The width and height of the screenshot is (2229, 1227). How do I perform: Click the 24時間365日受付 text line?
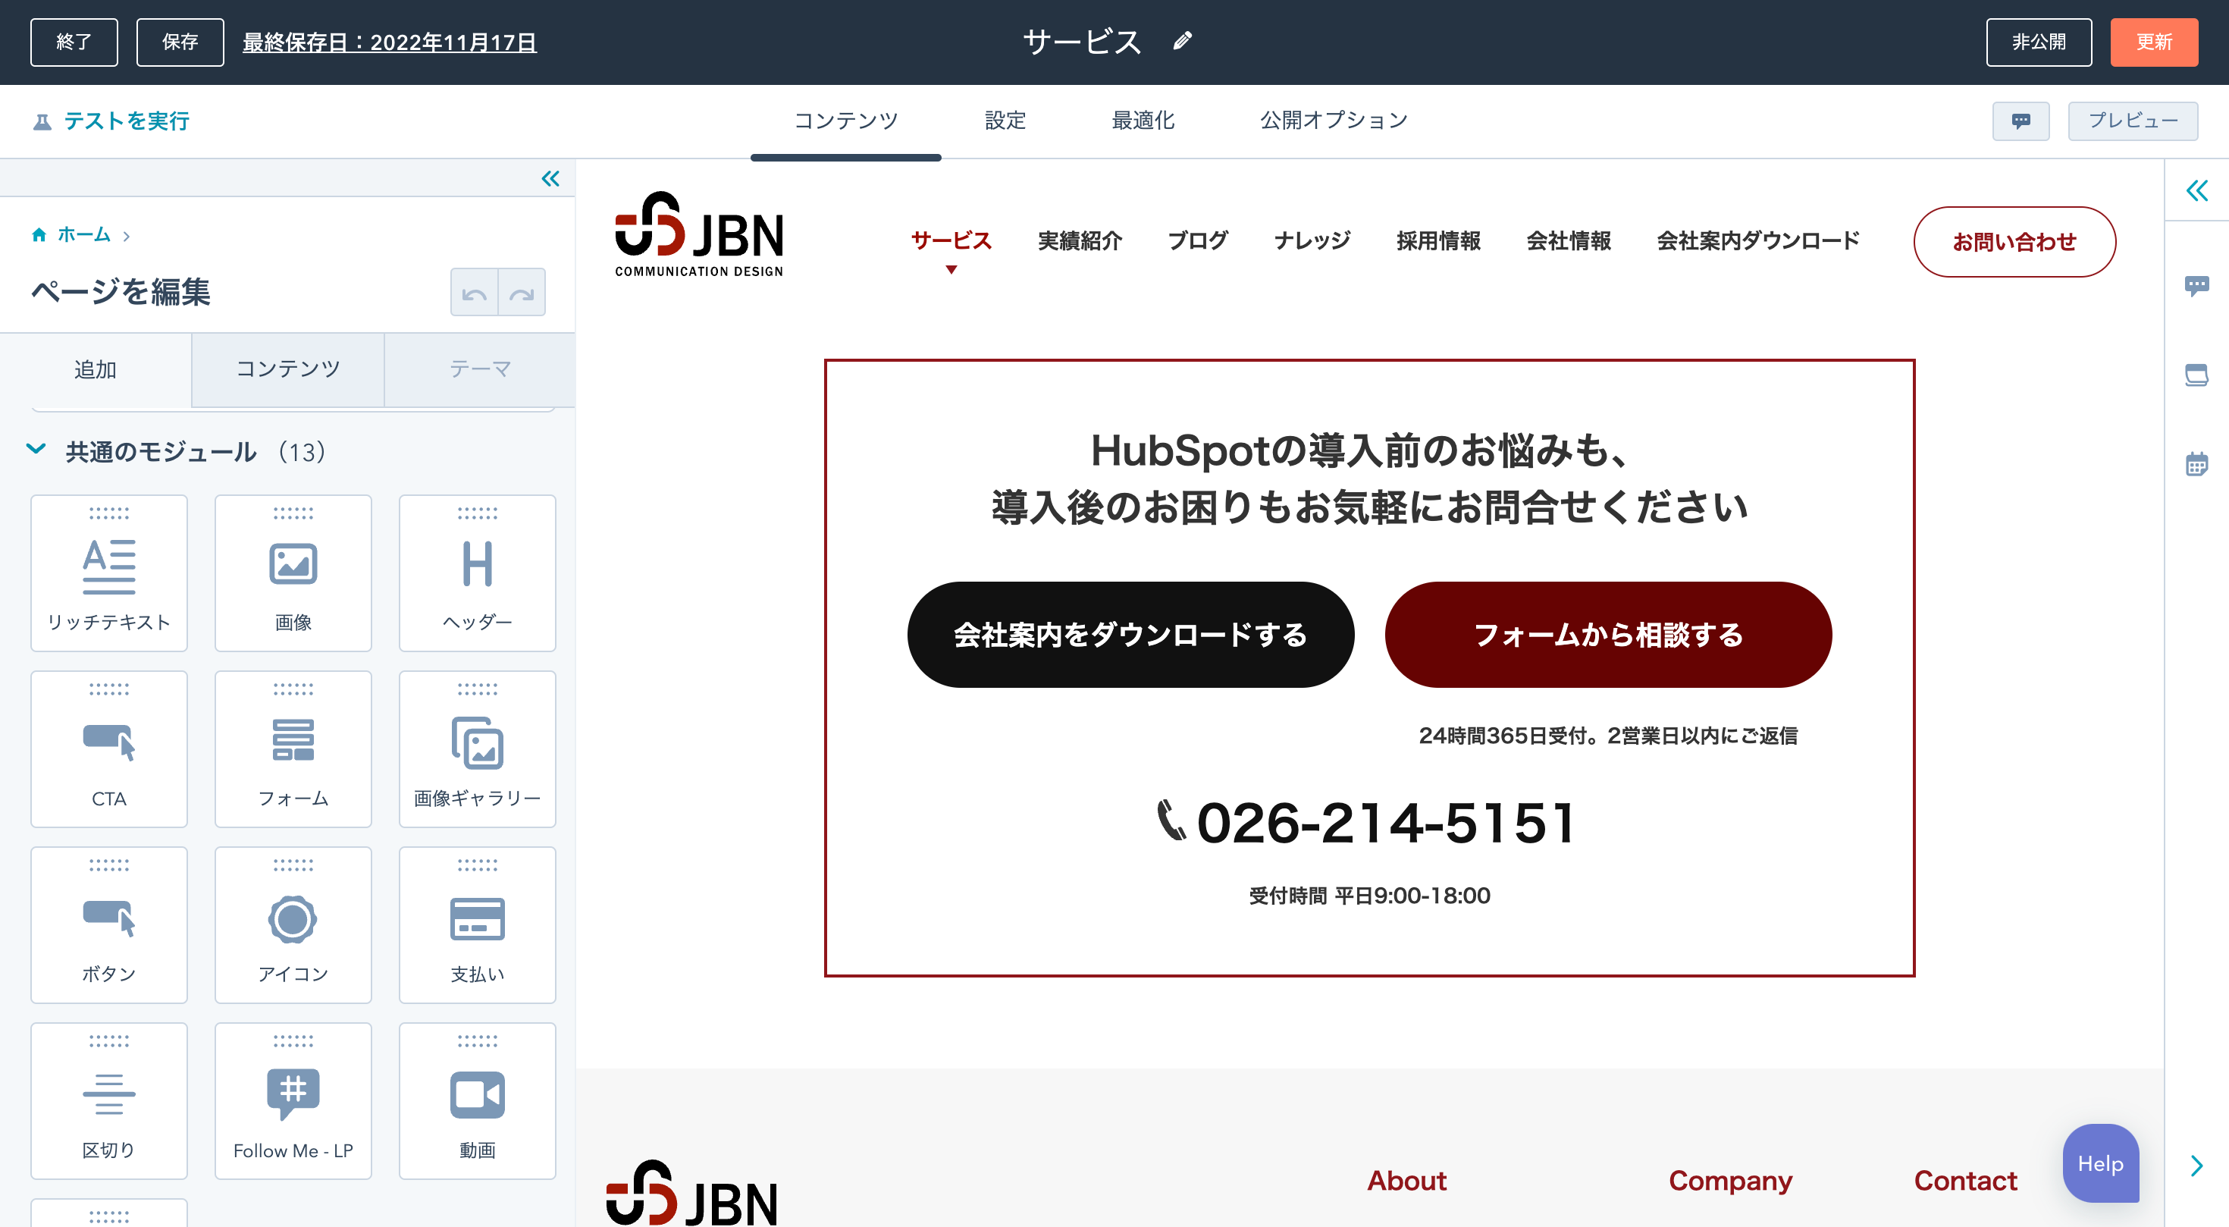point(1608,736)
